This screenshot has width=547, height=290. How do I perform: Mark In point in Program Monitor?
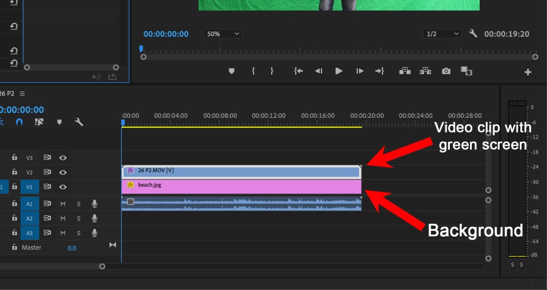[253, 71]
